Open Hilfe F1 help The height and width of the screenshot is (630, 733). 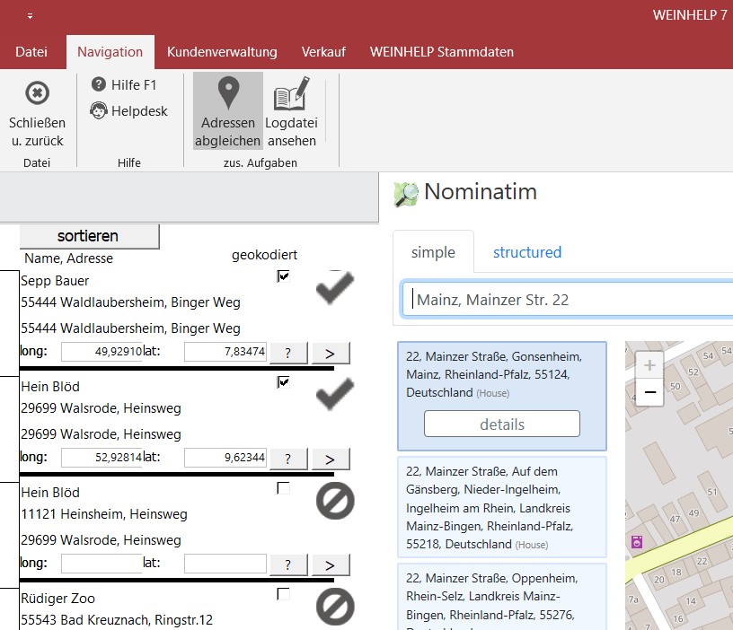(x=99, y=85)
